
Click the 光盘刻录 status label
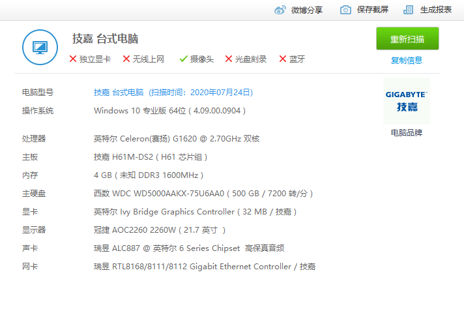[251, 59]
